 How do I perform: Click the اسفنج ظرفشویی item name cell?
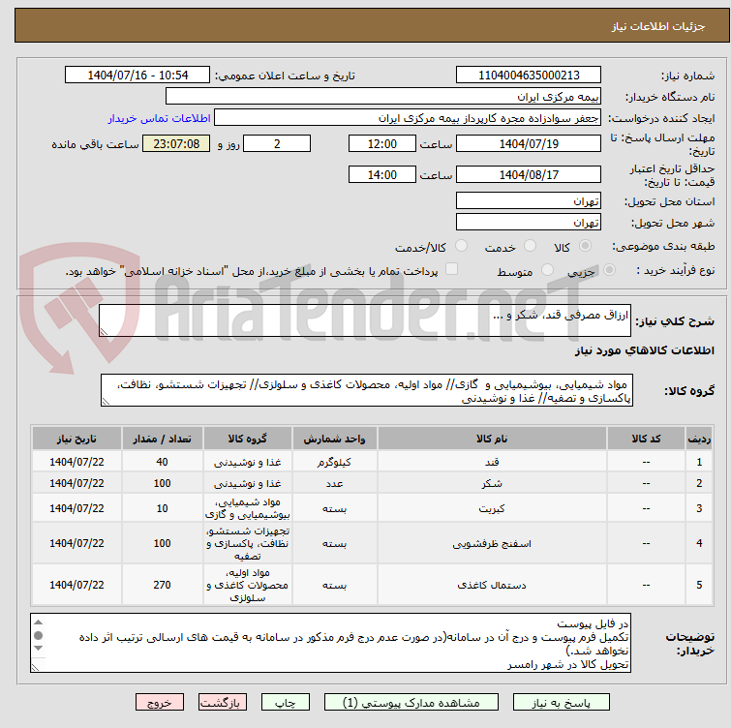click(x=492, y=543)
